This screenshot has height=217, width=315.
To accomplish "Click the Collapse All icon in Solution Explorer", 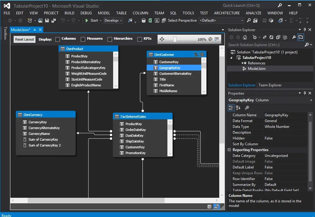I will (278, 37).
